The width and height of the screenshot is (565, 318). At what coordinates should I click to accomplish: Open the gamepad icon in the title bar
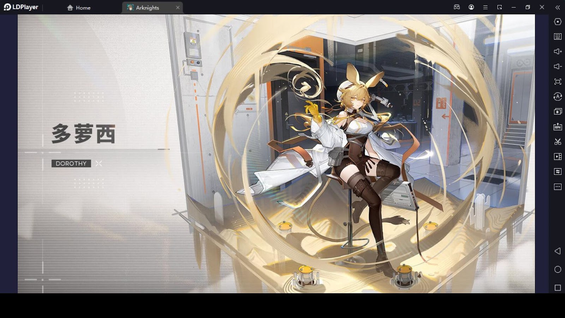457,7
